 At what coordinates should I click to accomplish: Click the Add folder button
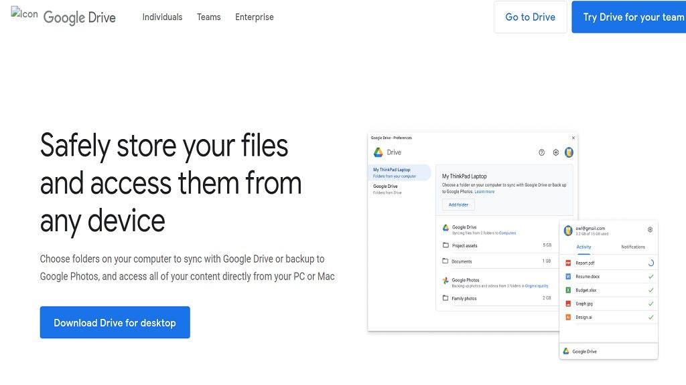pos(458,205)
